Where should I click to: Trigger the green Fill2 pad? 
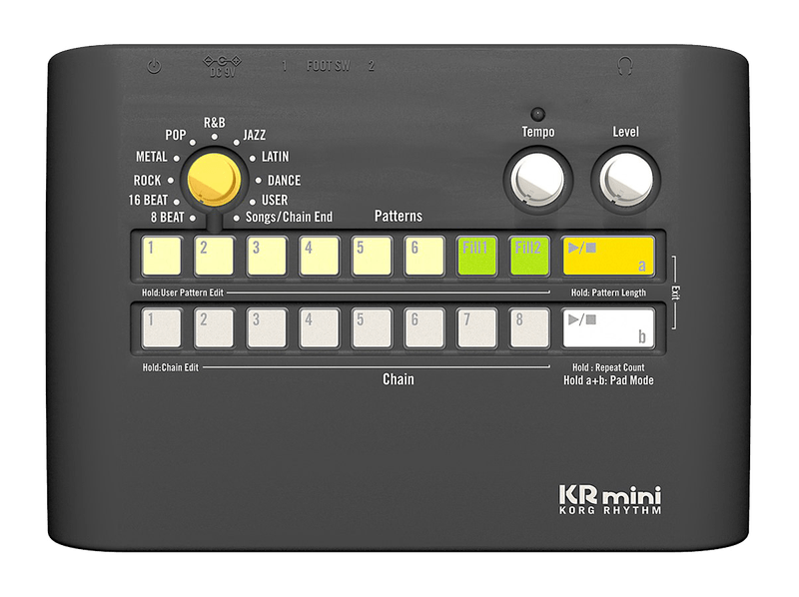click(529, 256)
